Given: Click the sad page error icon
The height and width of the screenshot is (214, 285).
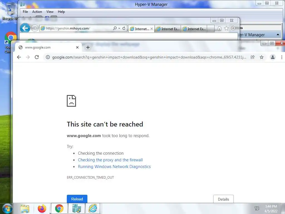Looking at the screenshot, I should tap(72, 101).
